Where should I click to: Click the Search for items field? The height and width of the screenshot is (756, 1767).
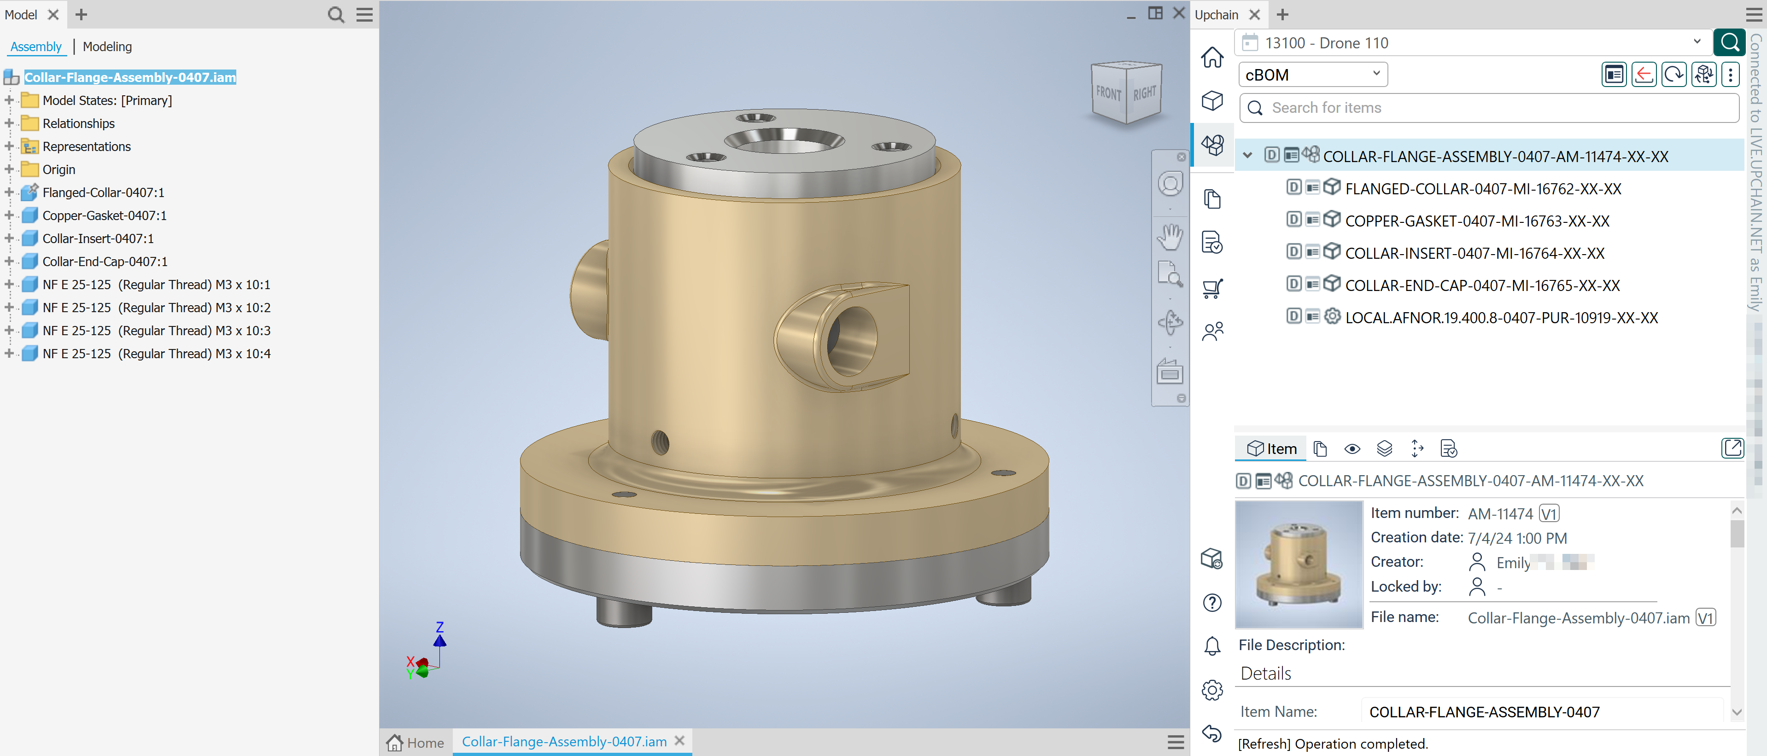(x=1488, y=108)
